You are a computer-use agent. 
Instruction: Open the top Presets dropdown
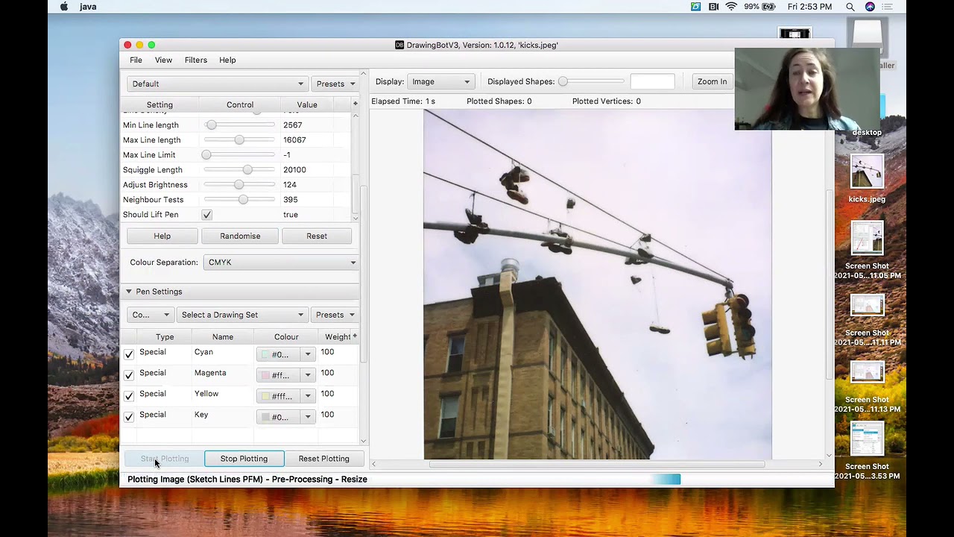335,84
